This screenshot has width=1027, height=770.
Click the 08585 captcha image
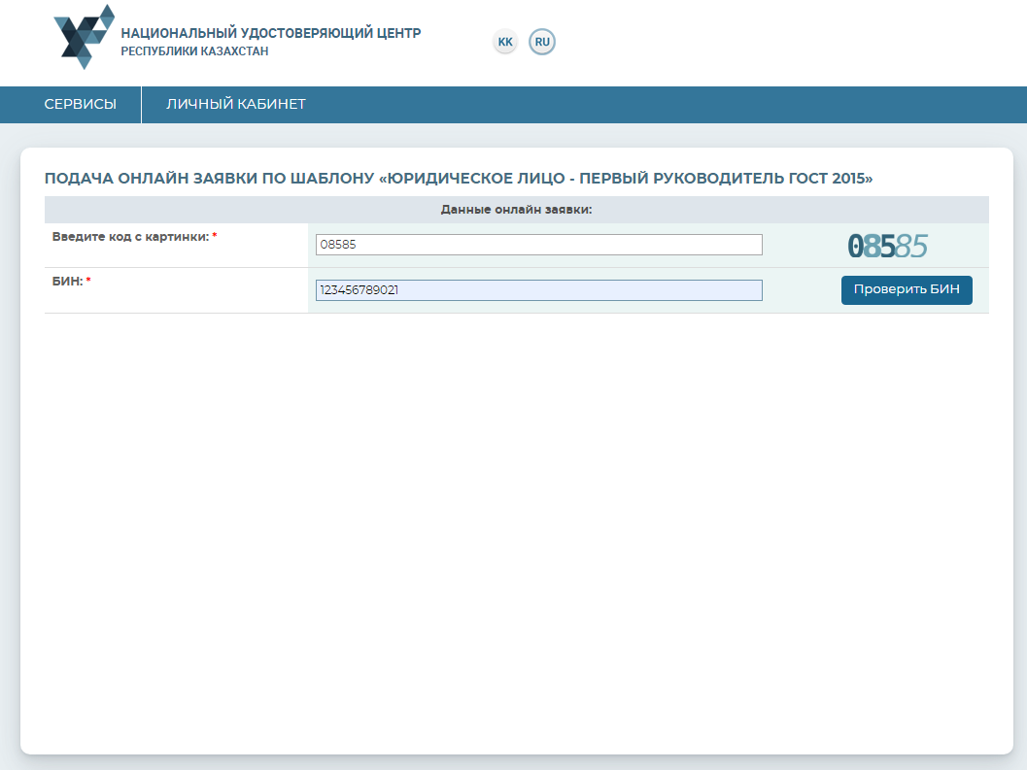click(x=887, y=247)
